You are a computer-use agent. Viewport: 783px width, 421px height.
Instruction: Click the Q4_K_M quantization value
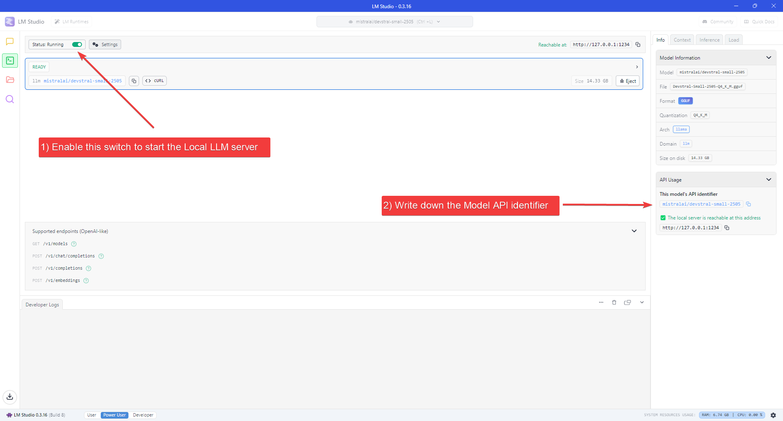click(700, 115)
